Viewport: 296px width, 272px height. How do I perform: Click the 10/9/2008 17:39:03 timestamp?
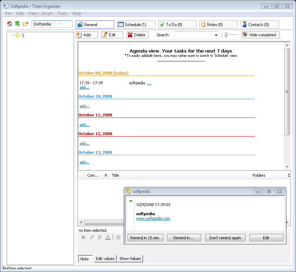[153, 205]
